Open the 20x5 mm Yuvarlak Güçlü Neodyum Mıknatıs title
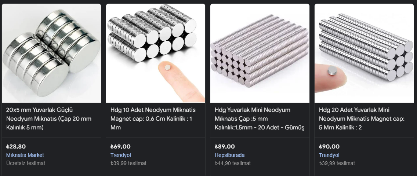The height and width of the screenshot is (176, 417). [x=49, y=119]
